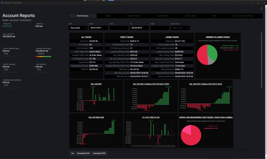Click the Time field after From date
This screenshot has height=159, width=267.
[x=119, y=28]
